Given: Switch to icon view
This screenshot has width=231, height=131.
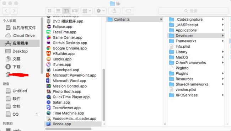Looking at the screenshot, I should tap(50, 11).
